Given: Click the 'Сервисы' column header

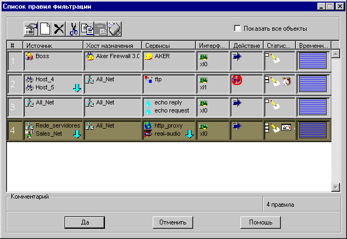Looking at the screenshot, I should pyautogui.click(x=168, y=45).
